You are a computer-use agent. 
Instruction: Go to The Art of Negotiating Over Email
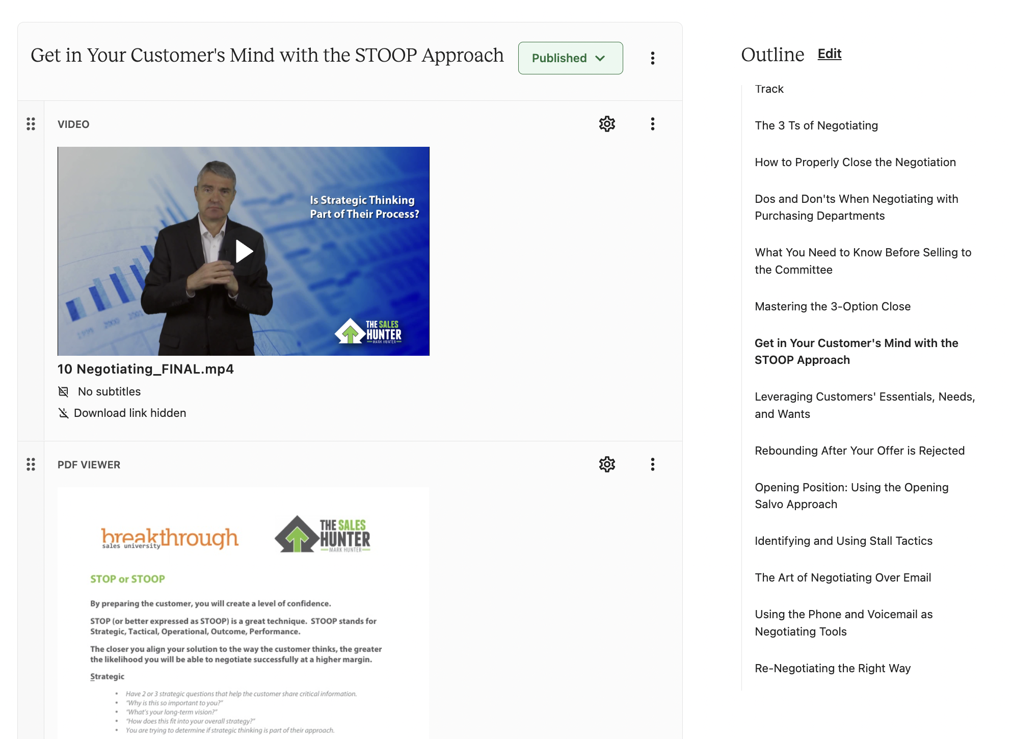[x=842, y=577]
